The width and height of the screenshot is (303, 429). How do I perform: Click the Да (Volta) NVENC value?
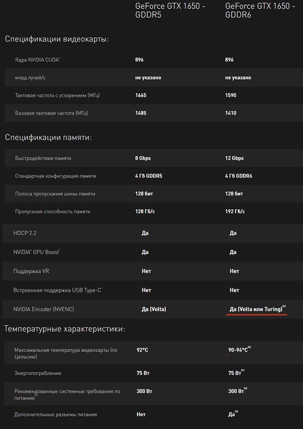click(x=154, y=309)
